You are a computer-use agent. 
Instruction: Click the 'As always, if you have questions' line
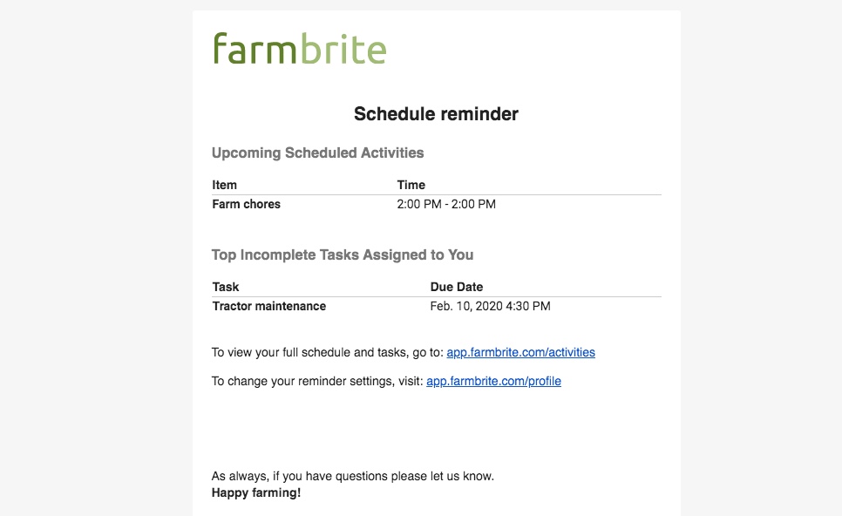point(352,477)
